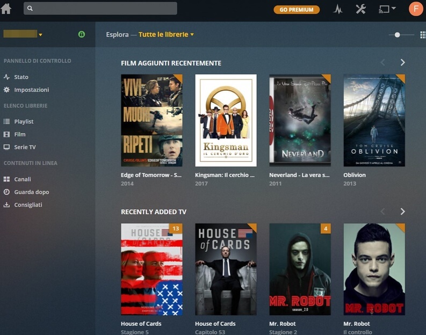Click the Stato pulse icon in sidebar
Viewport: 426px width, 335px height.
(x=7, y=77)
